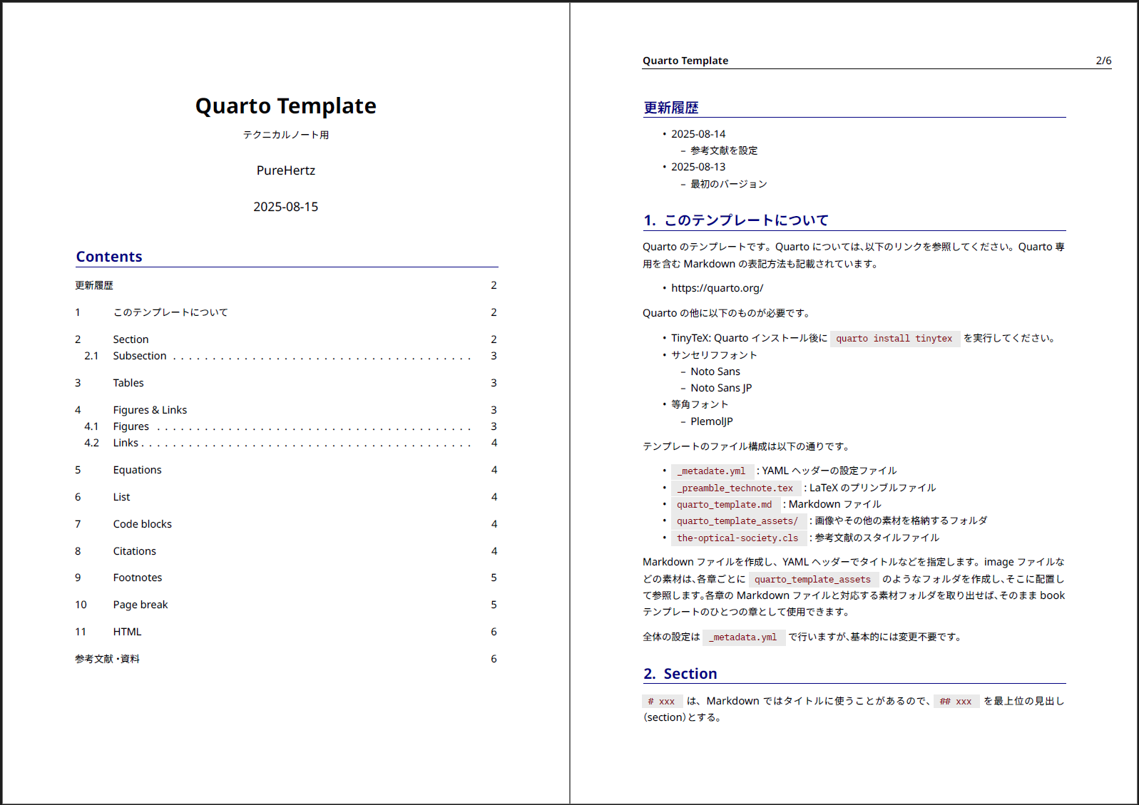Open Subsection 2.1 in Contents

tap(140, 356)
